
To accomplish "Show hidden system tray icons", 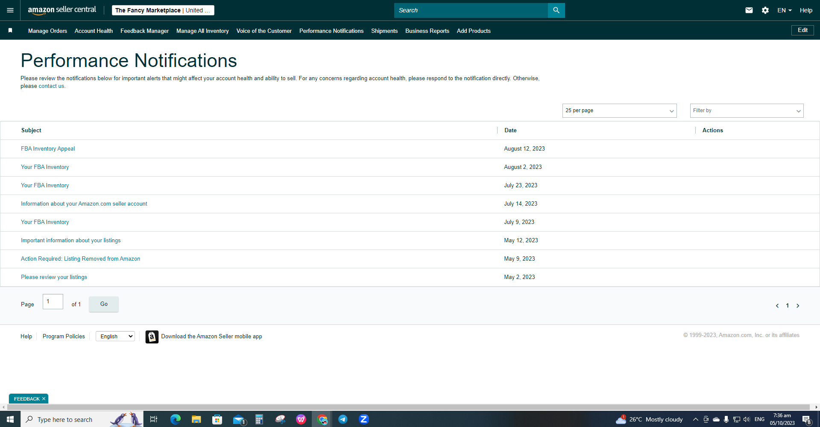I will [695, 419].
